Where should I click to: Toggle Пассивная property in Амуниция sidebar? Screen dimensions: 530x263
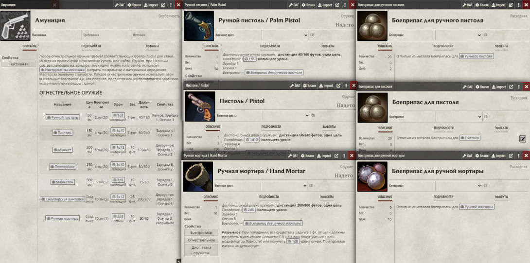18,64
